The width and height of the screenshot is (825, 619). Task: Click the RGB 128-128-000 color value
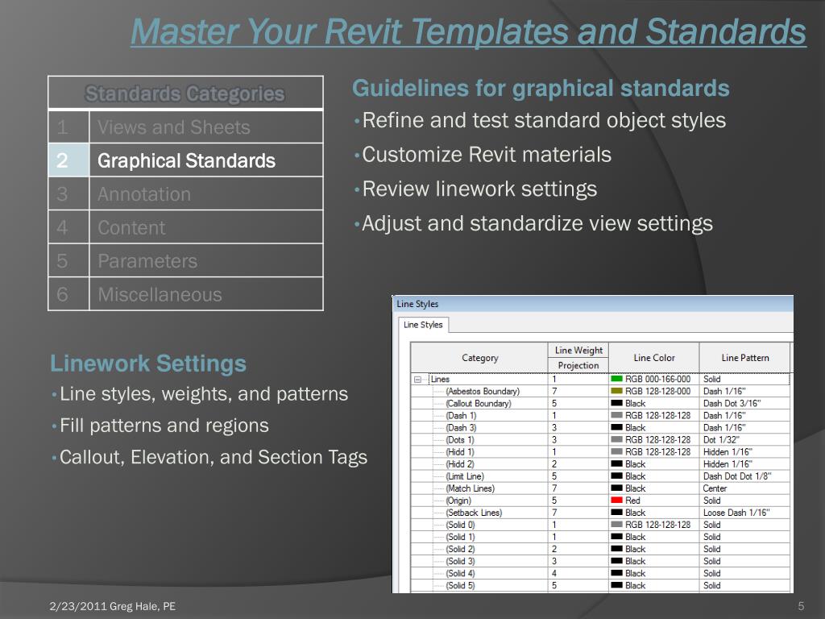657,391
